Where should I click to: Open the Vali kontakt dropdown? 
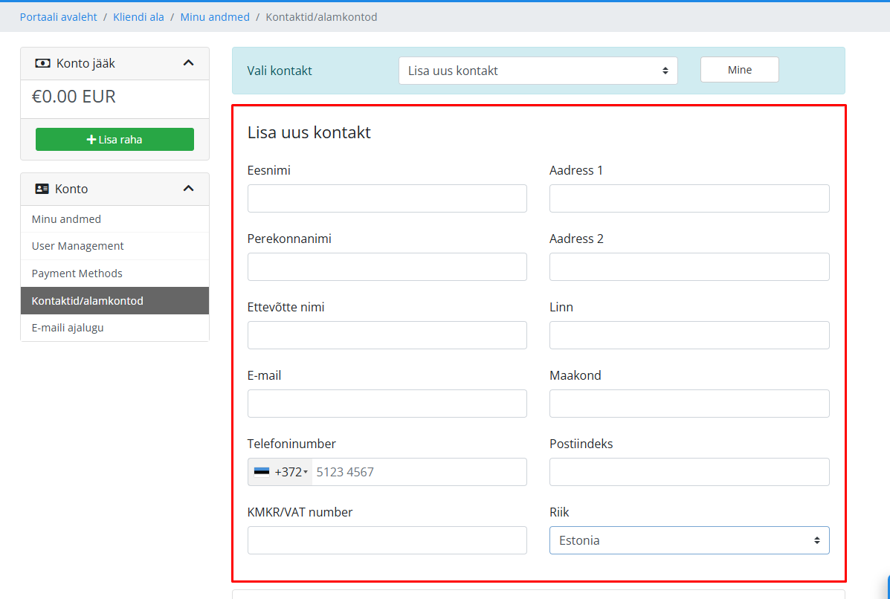(x=538, y=71)
